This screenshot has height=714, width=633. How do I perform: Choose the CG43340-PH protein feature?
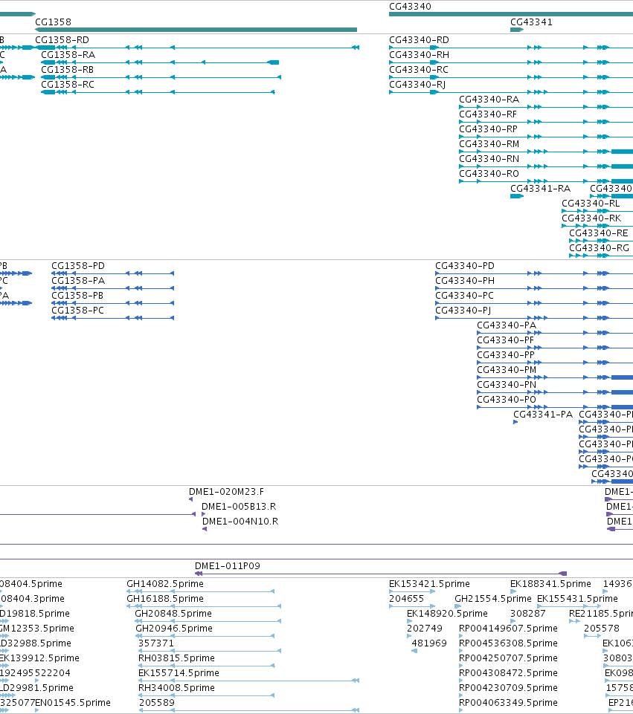pyautogui.click(x=465, y=280)
